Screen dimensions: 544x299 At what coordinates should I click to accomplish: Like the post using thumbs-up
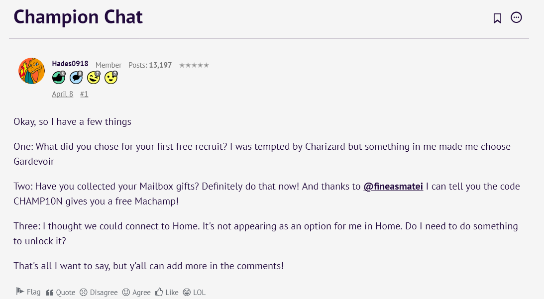tap(167, 293)
